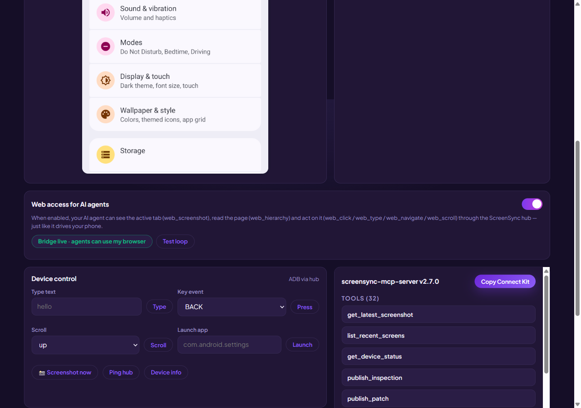
Task: Open Storage settings row
Action: [x=175, y=155]
